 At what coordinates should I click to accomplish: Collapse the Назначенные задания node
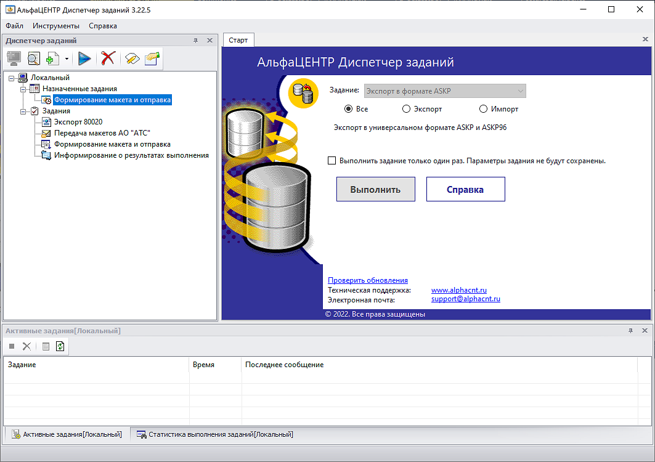pyautogui.click(x=23, y=89)
